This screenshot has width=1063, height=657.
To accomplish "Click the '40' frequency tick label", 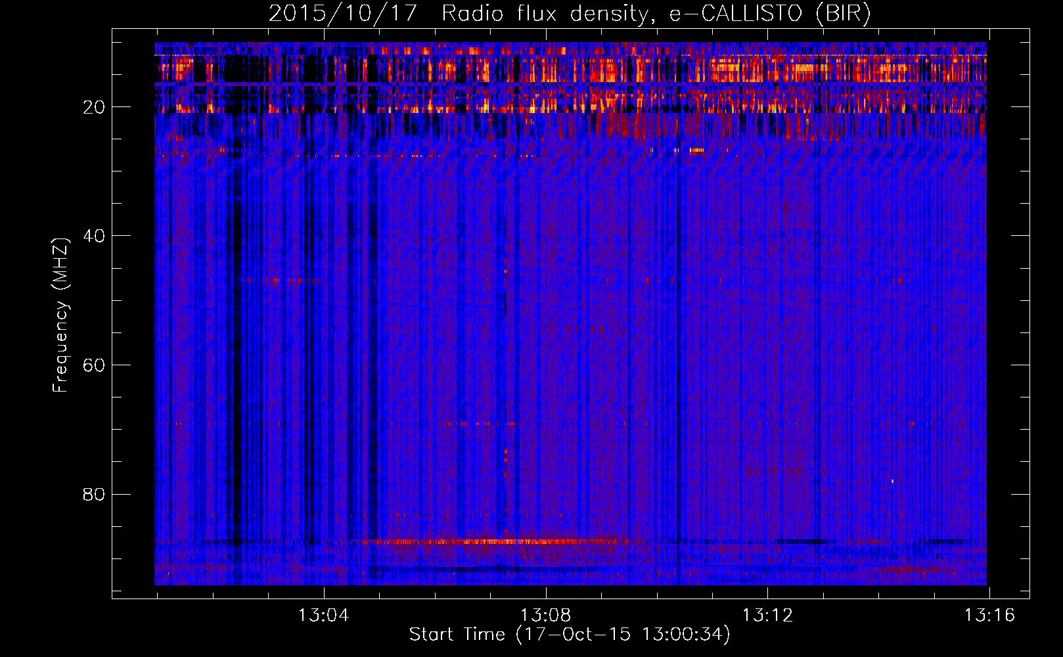I will 94,236.
